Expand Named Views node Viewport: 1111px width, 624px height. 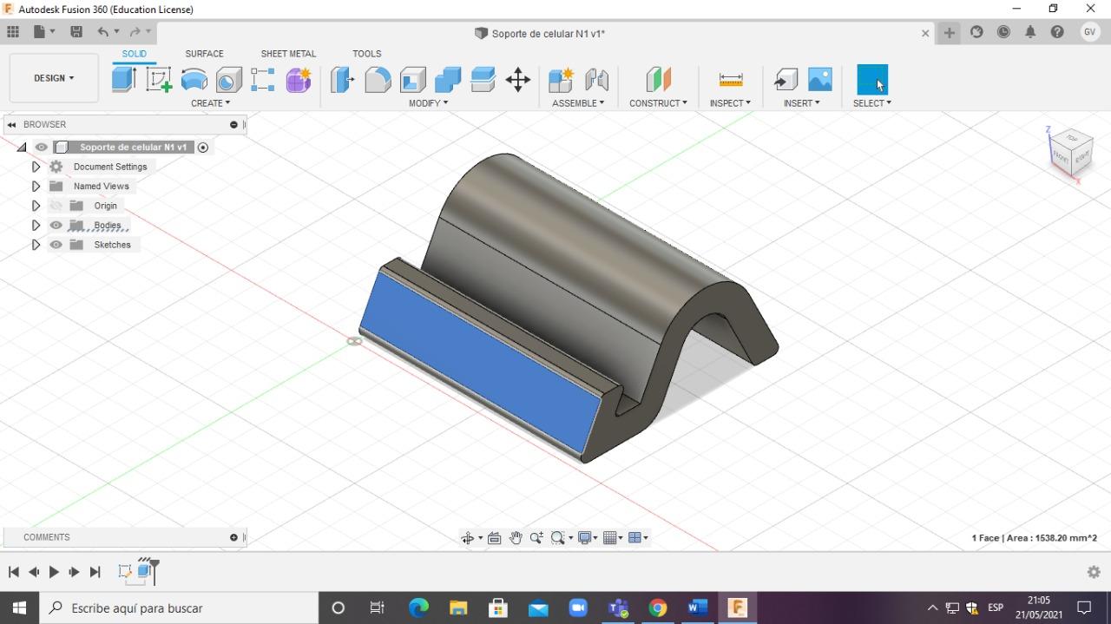36,187
